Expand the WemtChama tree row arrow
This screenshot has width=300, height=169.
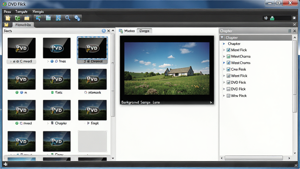[224, 56]
